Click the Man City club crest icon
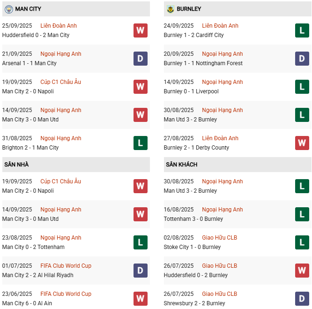 (x=8, y=9)
